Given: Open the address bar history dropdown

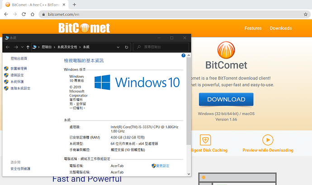Looking at the screenshot, I should click(118, 47).
